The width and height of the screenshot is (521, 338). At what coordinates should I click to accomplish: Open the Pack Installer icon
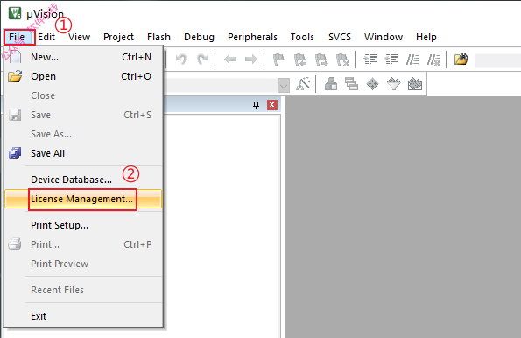pos(415,84)
